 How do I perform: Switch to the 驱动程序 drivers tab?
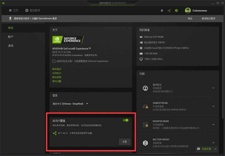[33, 10]
